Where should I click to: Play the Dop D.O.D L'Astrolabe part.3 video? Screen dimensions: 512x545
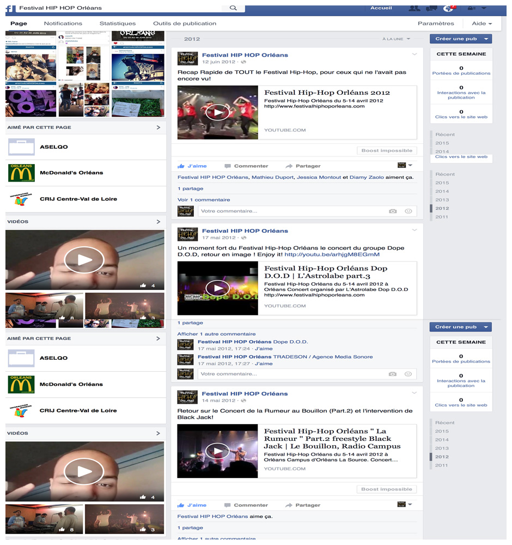click(218, 288)
